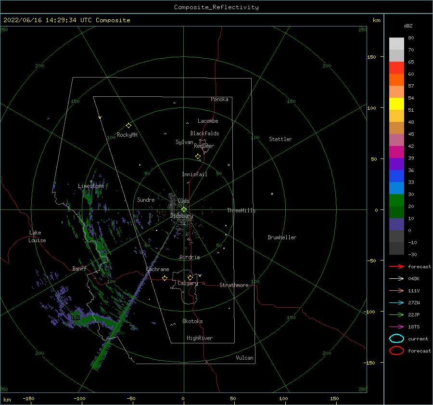Click the Lake Louise label

click(x=37, y=236)
